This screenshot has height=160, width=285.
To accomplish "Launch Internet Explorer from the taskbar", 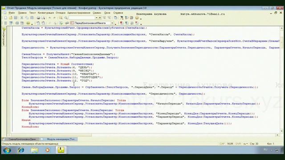I will point(21,150).
